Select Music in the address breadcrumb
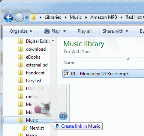This screenshot has width=144, height=136. [x=76, y=17]
